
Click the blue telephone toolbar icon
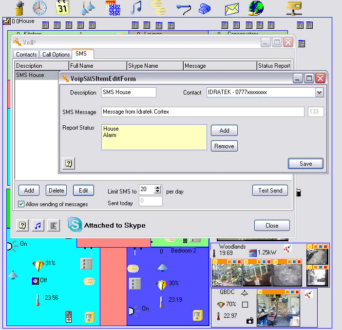[x=205, y=8]
